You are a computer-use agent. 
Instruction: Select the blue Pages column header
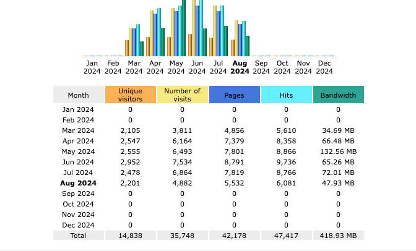click(x=234, y=95)
